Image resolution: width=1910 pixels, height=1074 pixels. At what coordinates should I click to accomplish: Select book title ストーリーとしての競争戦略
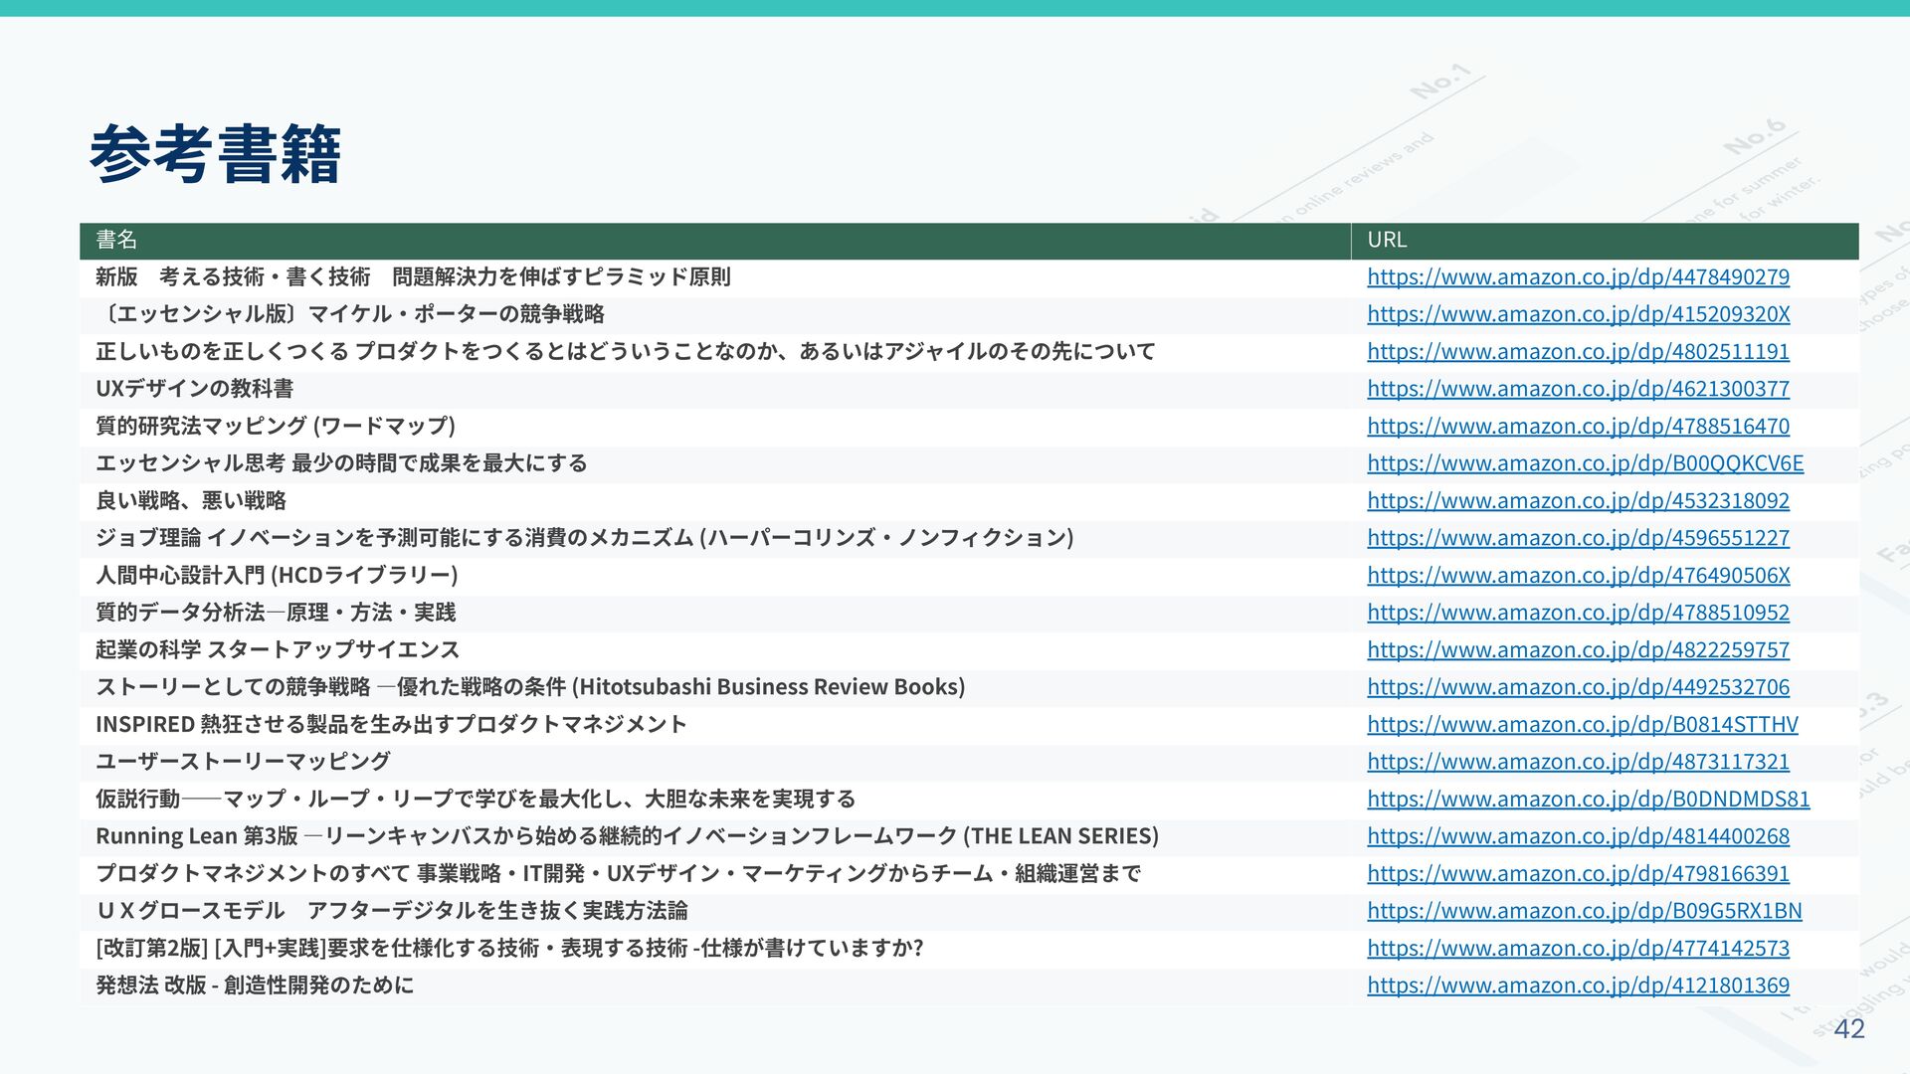click(x=530, y=687)
